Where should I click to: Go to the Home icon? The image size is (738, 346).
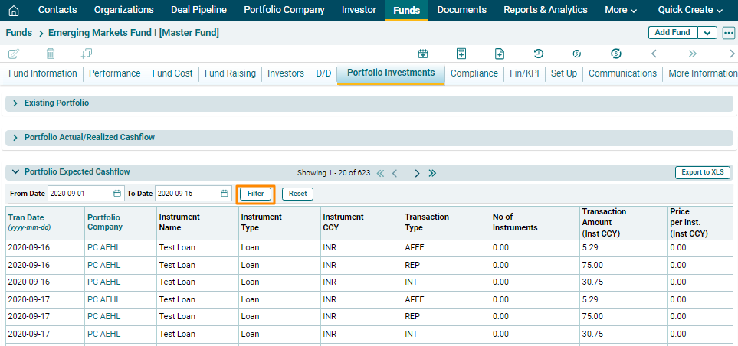click(13, 10)
